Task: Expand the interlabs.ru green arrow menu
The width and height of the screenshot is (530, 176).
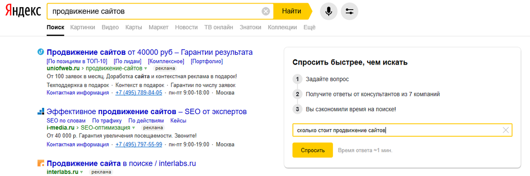Action: click(x=82, y=172)
